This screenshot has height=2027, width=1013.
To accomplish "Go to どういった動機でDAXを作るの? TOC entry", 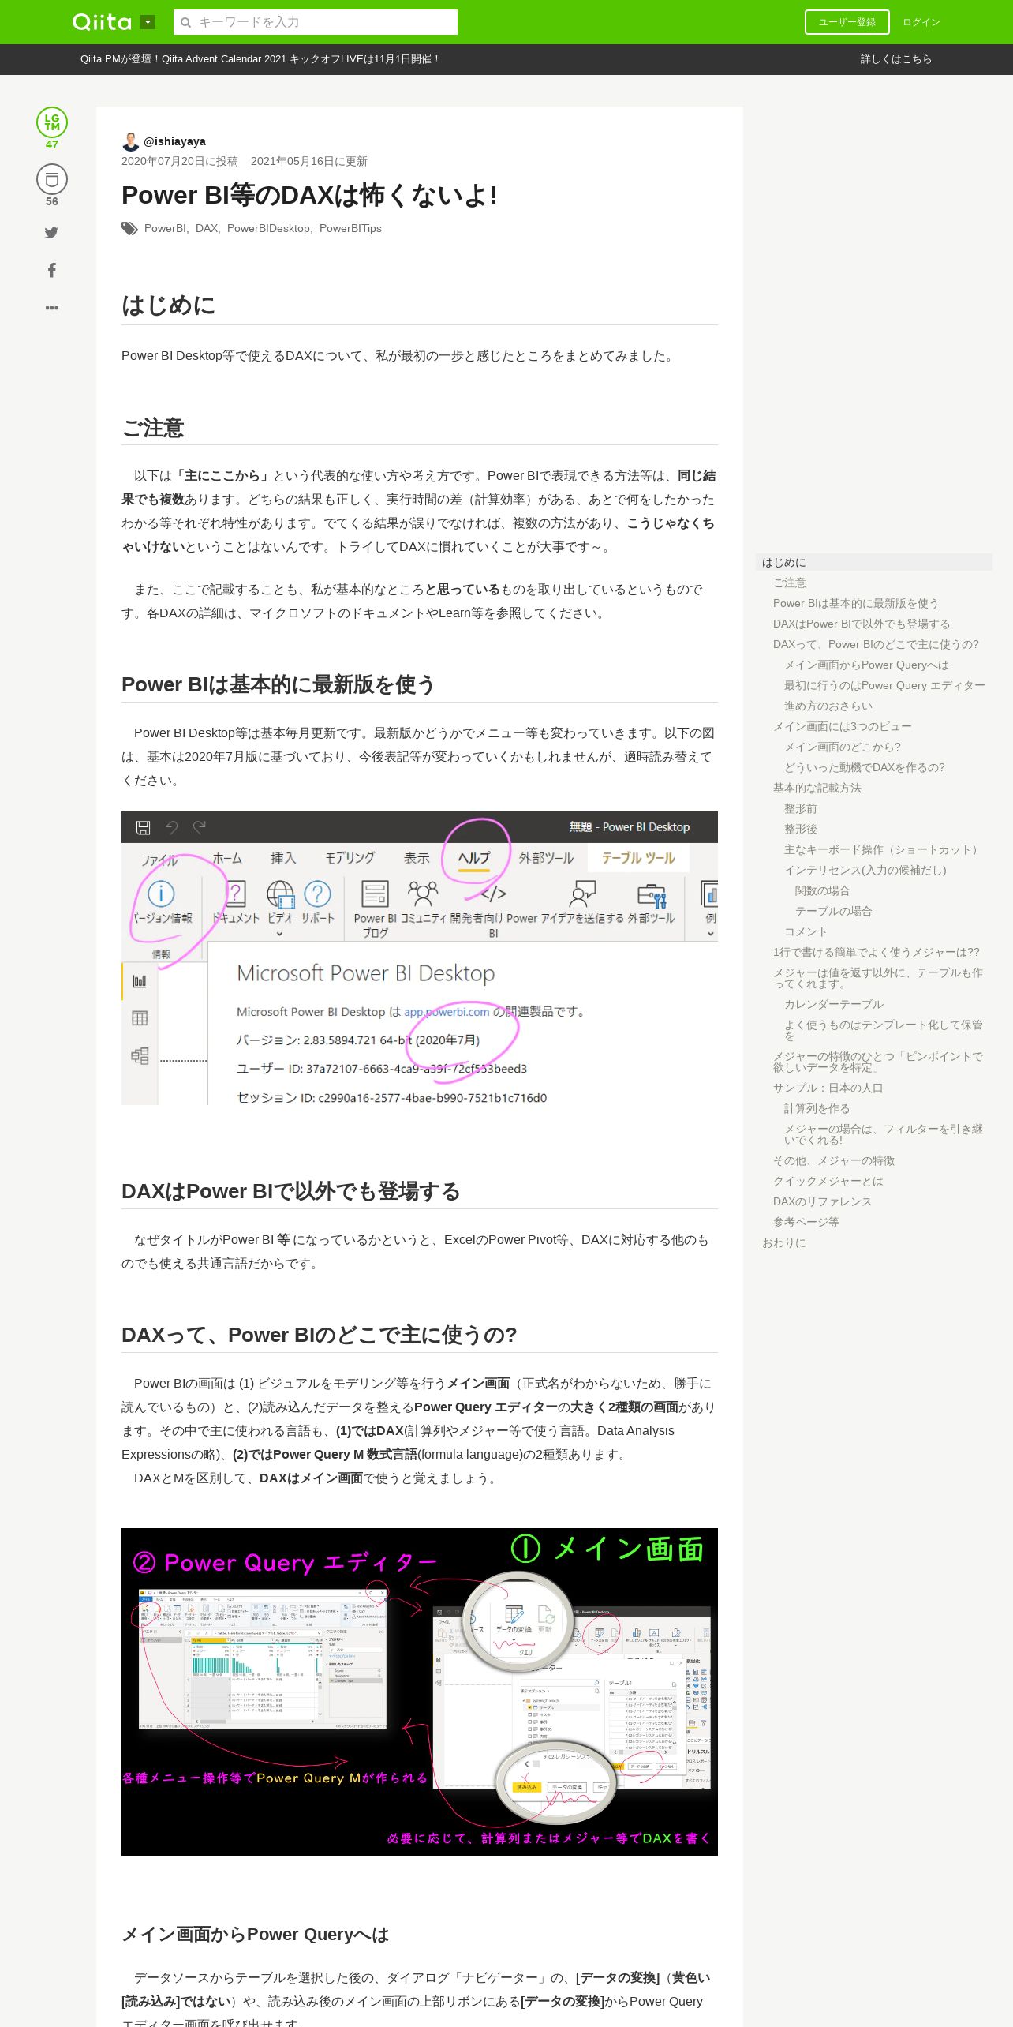I will [x=865, y=767].
